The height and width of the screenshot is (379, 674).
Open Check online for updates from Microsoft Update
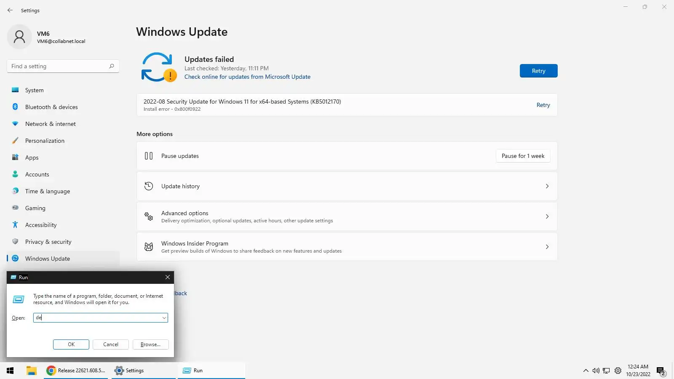[247, 77]
